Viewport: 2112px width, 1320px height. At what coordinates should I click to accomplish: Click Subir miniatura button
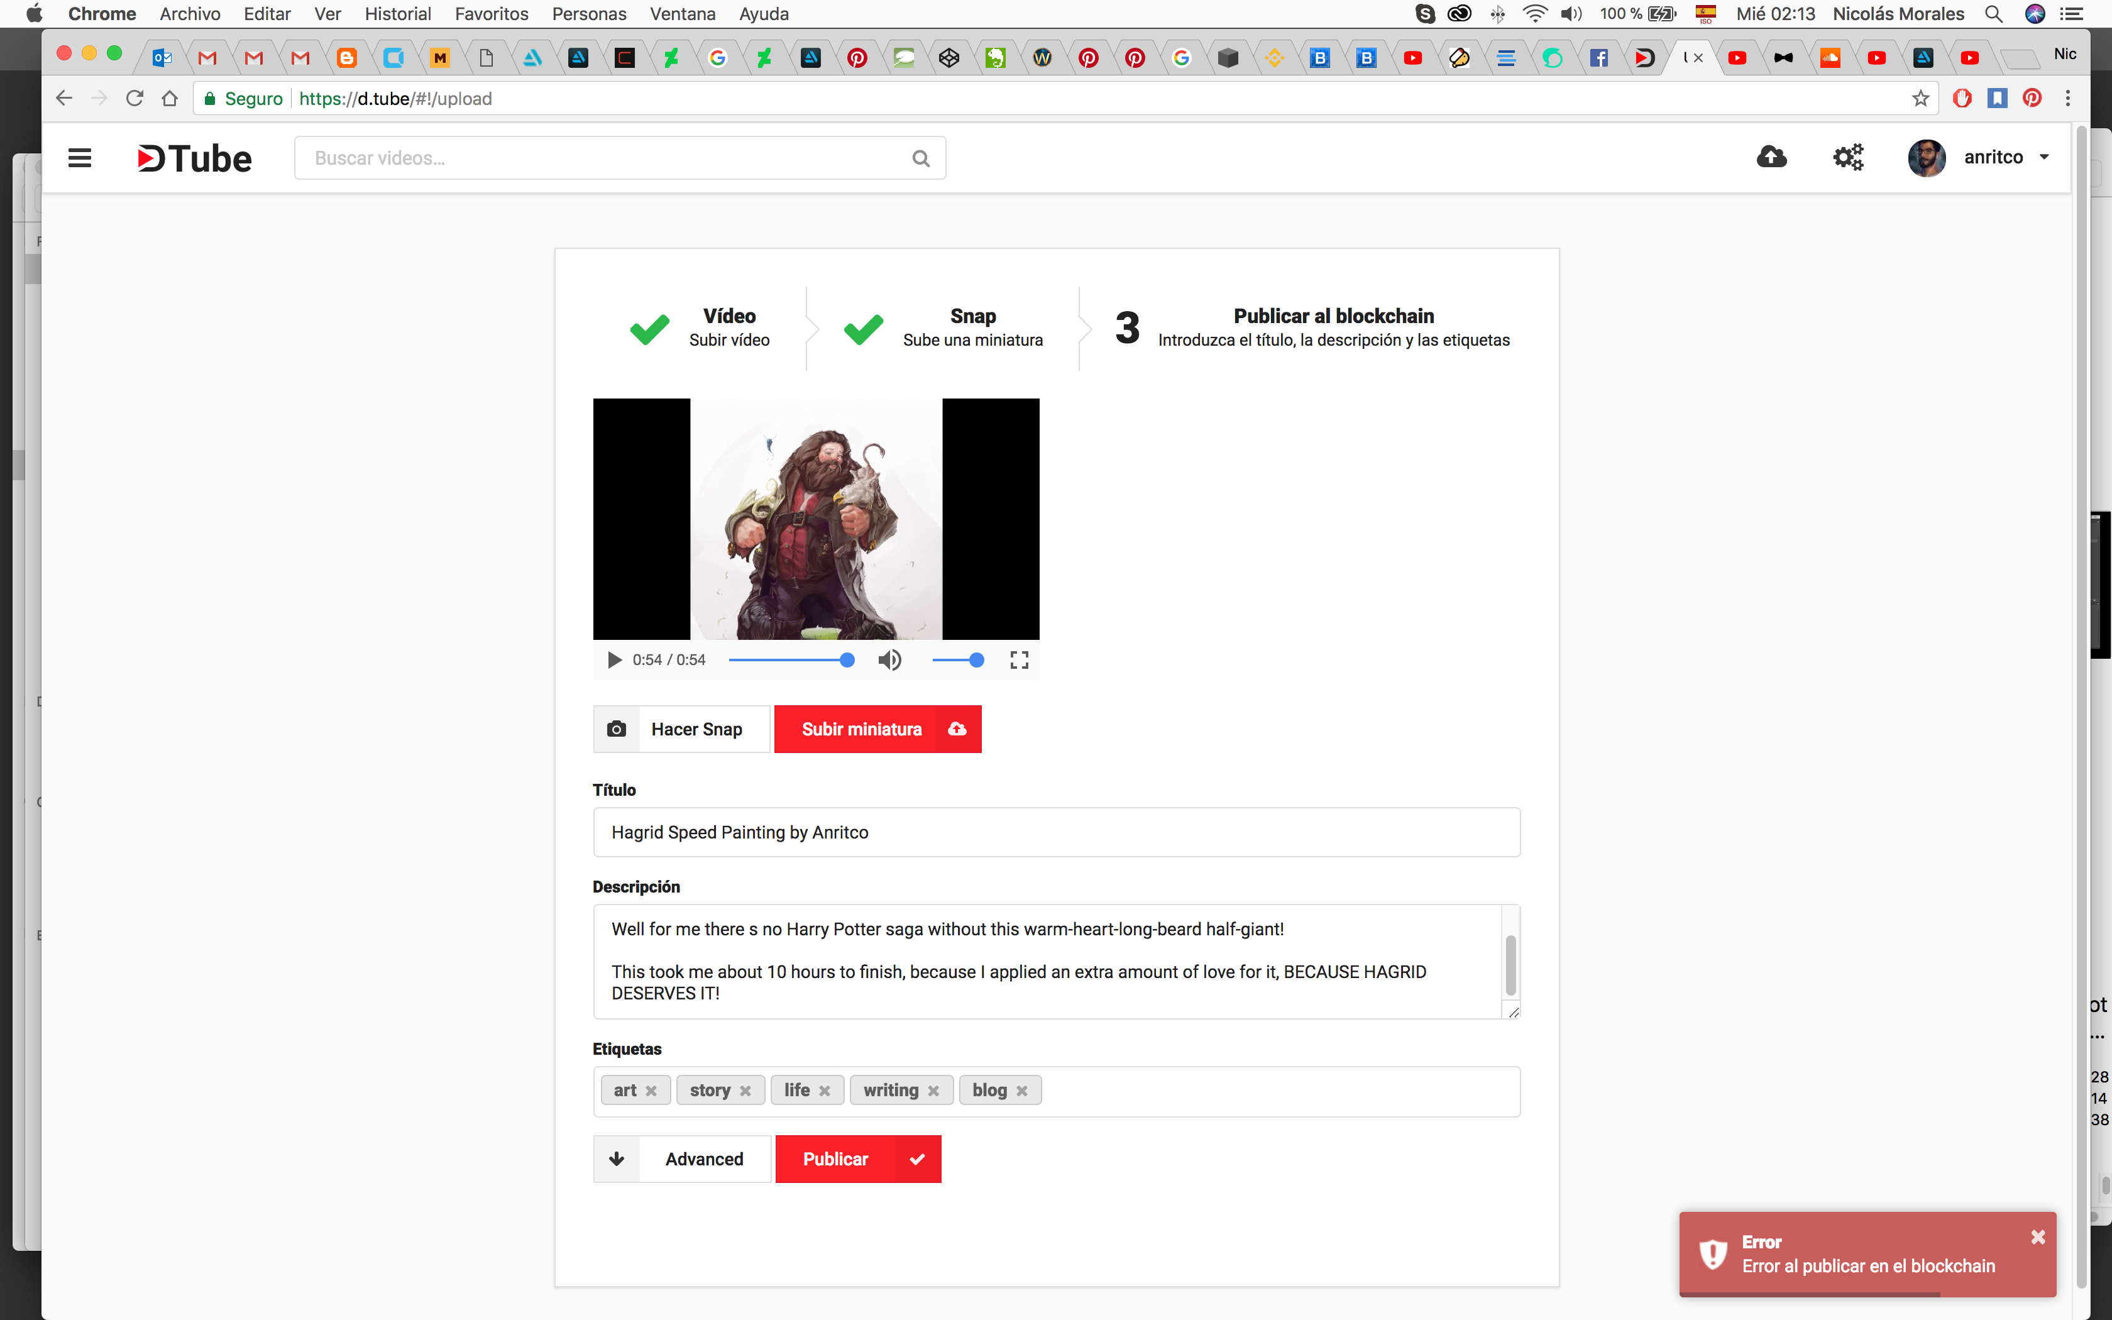pyautogui.click(x=877, y=729)
